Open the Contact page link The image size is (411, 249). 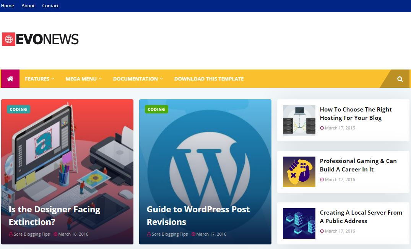50,6
